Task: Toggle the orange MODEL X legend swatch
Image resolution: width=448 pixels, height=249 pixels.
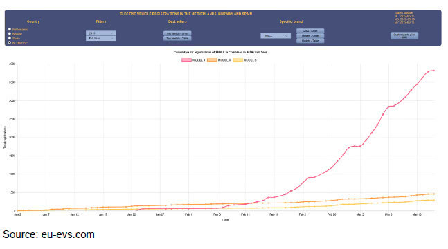Action: point(212,60)
